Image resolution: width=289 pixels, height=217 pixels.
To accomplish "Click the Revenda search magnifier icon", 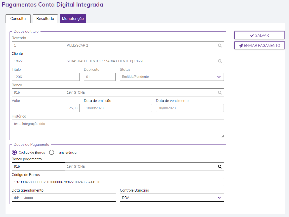I will pos(220,46).
